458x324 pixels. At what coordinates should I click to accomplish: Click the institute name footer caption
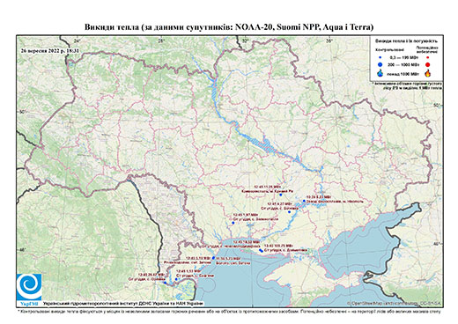(x=123, y=304)
